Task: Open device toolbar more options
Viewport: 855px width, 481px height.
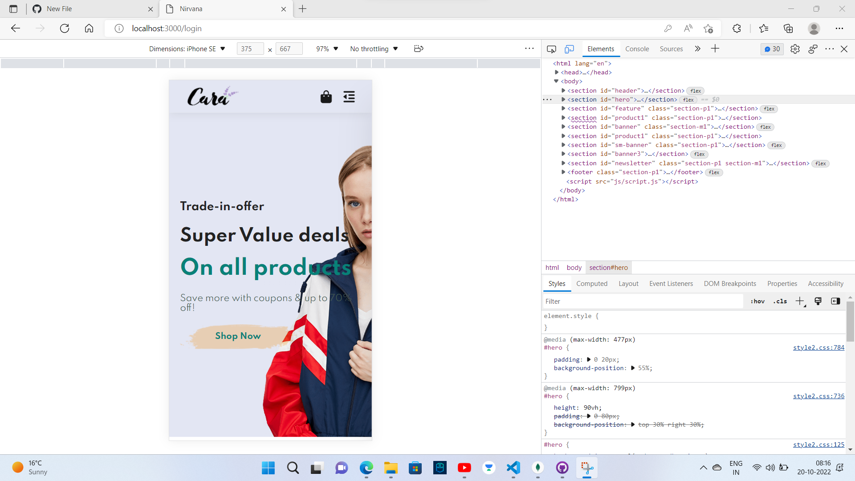Action: [529, 49]
